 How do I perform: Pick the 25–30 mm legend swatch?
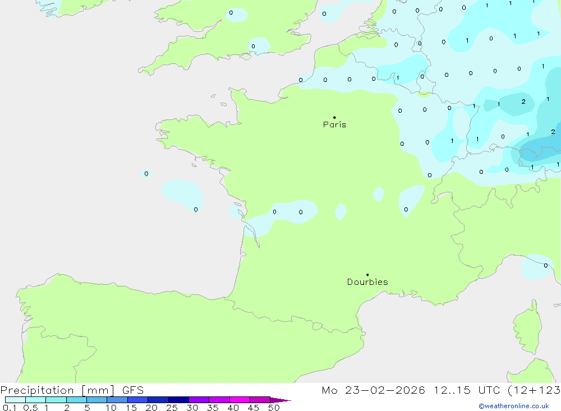click(178, 400)
